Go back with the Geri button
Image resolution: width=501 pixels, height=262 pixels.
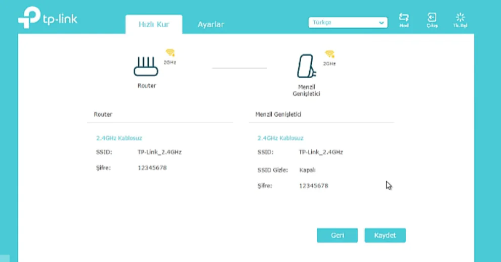(337, 235)
